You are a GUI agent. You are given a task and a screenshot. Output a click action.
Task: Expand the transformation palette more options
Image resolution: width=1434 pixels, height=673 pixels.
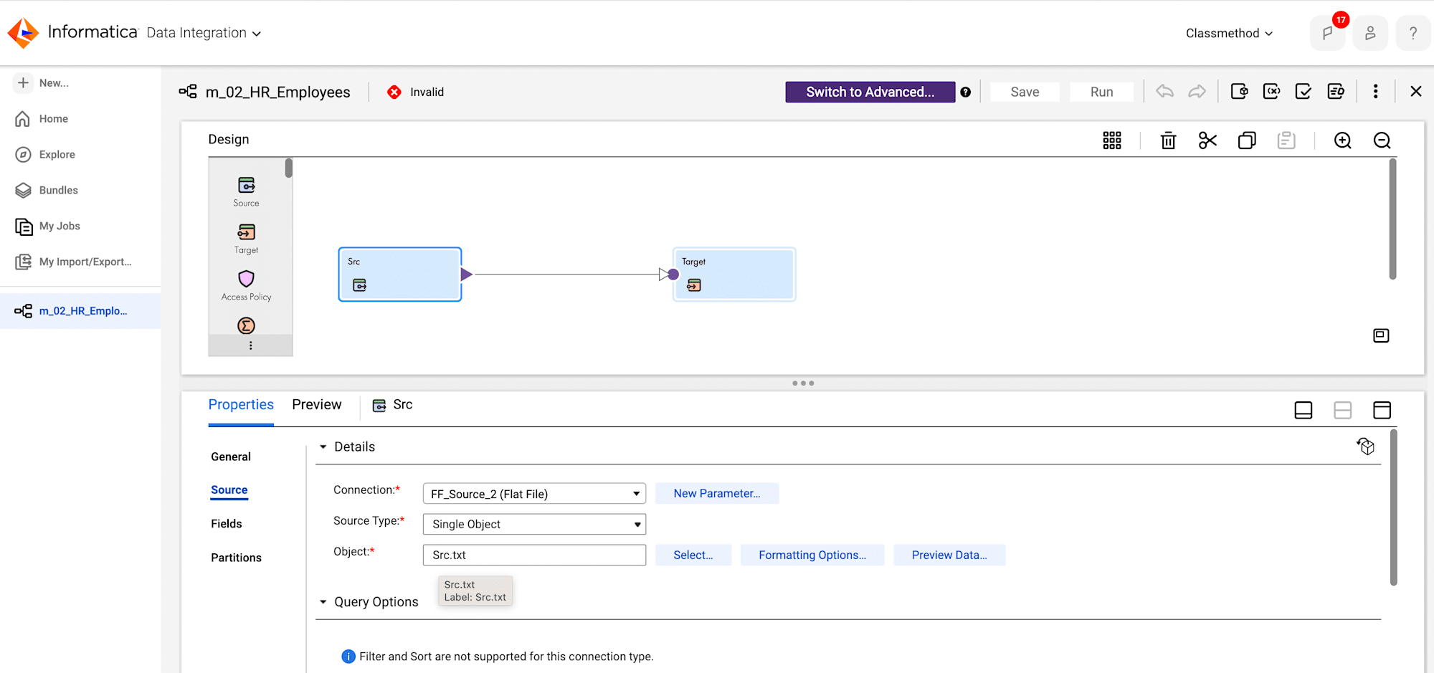(250, 345)
